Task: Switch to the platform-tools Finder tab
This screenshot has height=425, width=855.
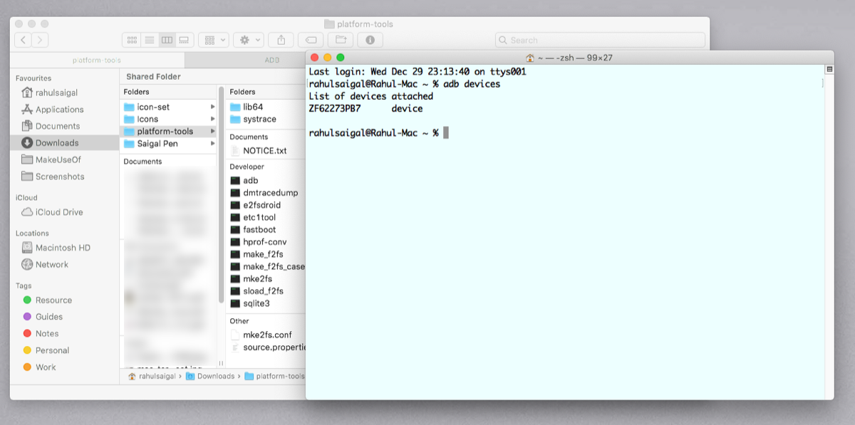Action: 98,60
